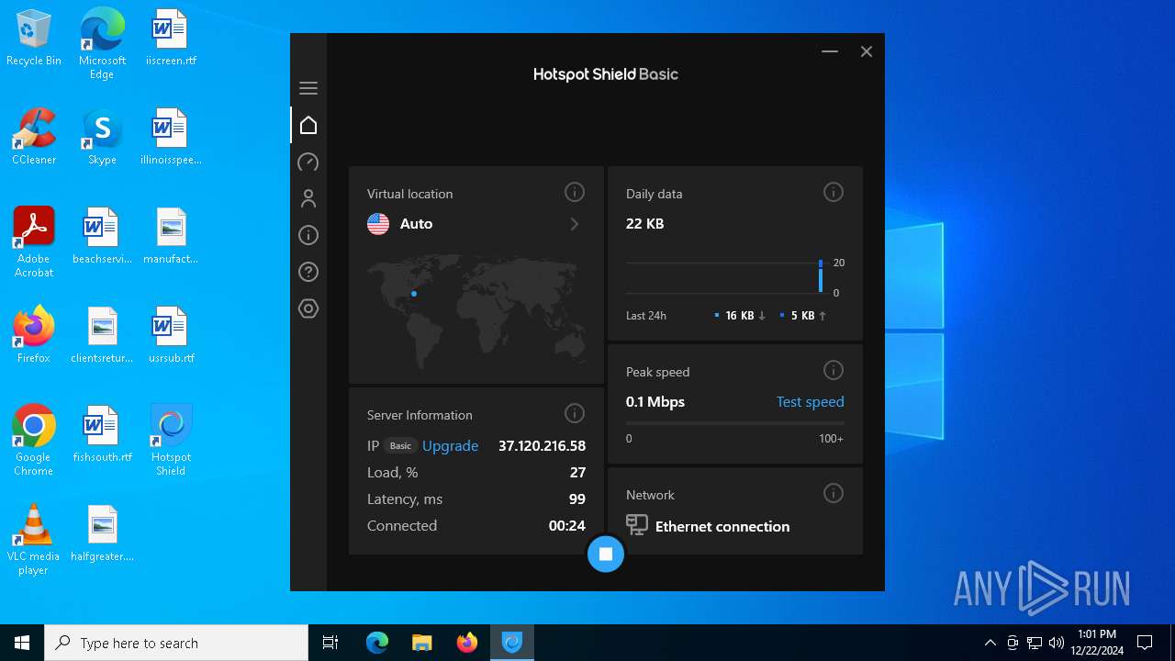
Task: Show info for Daily data card
Action: pyautogui.click(x=834, y=192)
